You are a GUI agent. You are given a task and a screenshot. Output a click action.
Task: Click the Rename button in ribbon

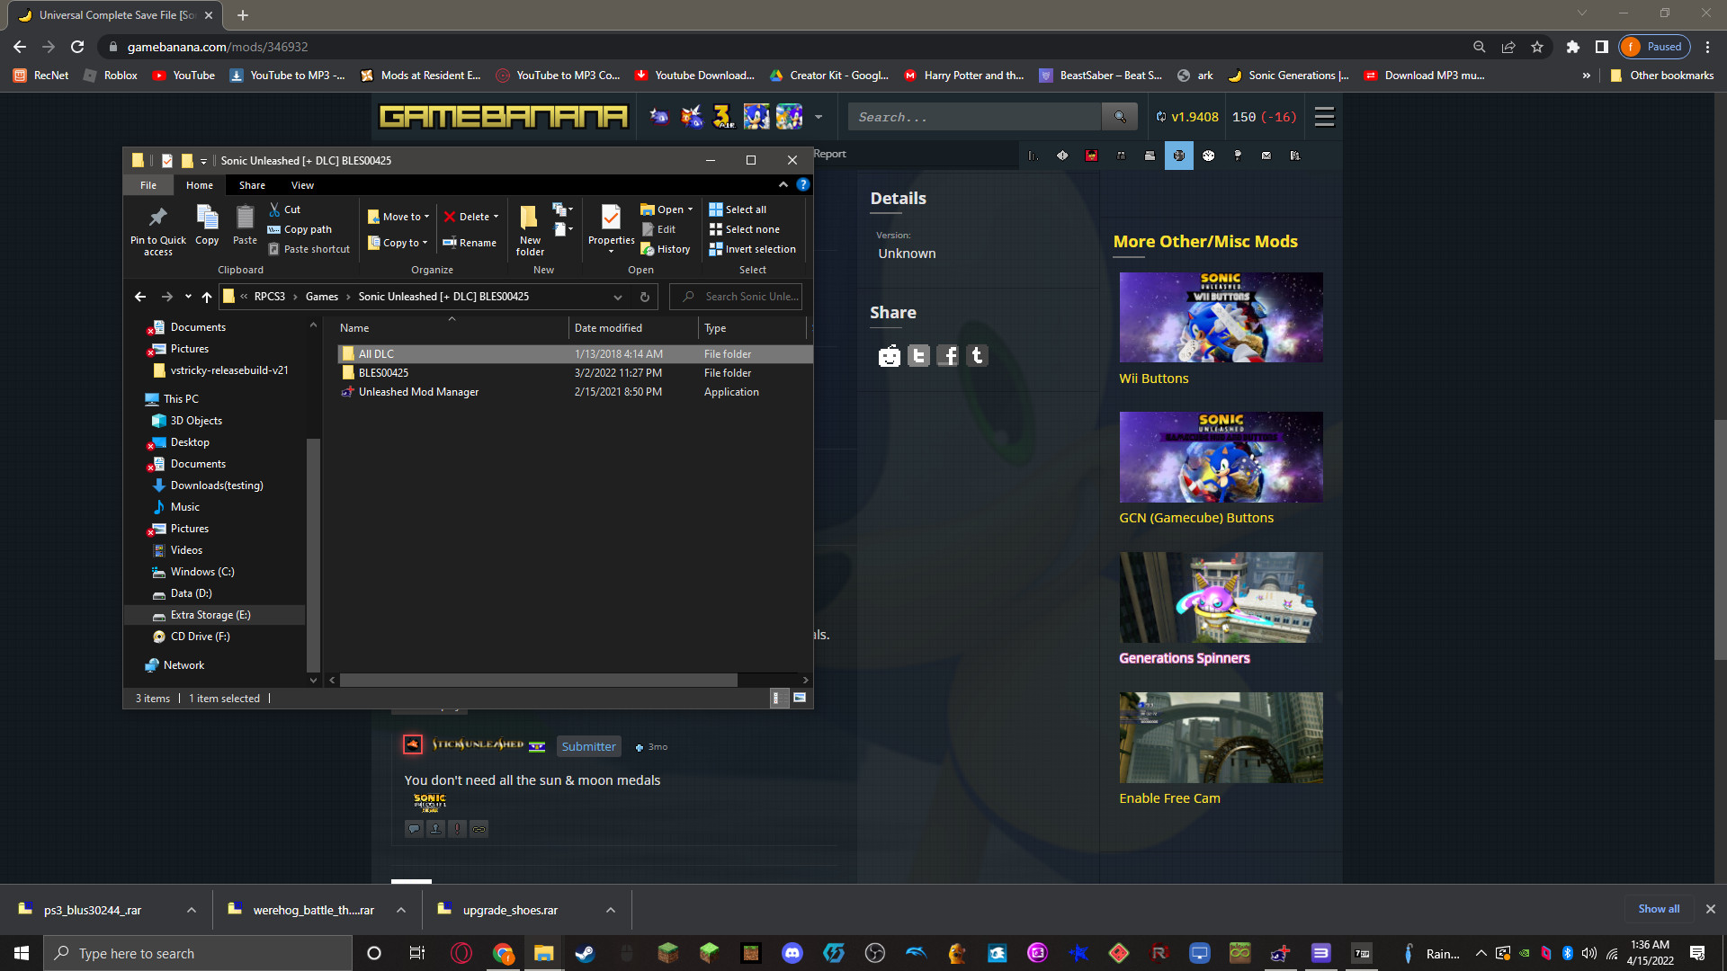tap(470, 243)
